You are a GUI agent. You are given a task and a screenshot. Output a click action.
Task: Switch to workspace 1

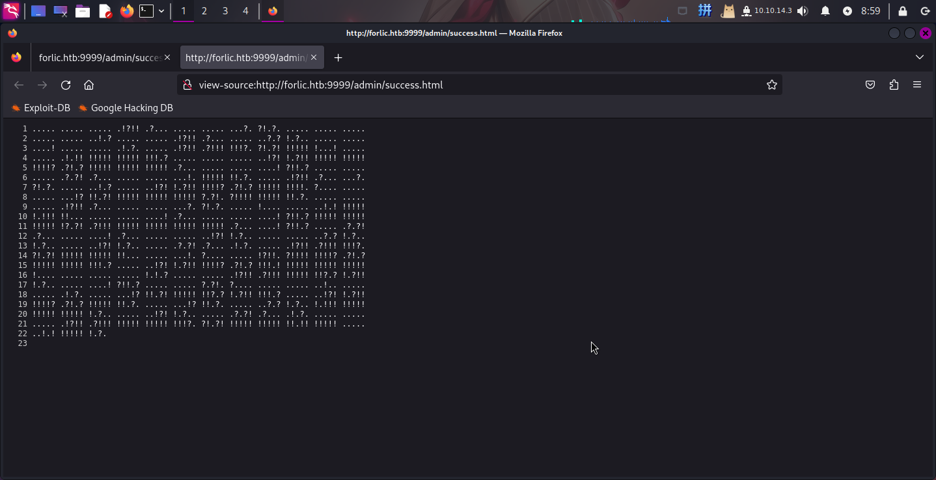184,11
